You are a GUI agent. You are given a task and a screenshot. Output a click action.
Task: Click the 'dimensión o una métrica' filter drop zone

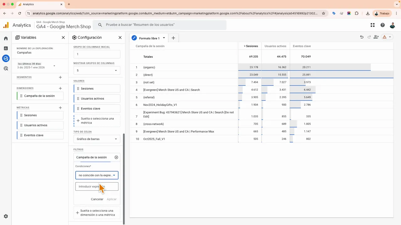pos(97,213)
